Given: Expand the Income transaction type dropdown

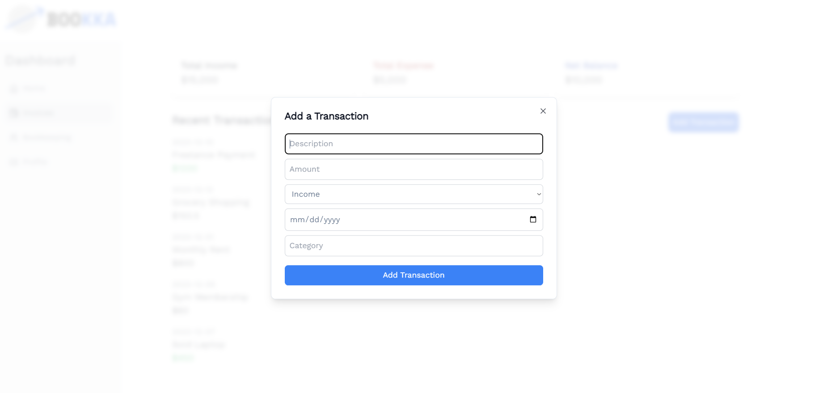Looking at the screenshot, I should [414, 194].
